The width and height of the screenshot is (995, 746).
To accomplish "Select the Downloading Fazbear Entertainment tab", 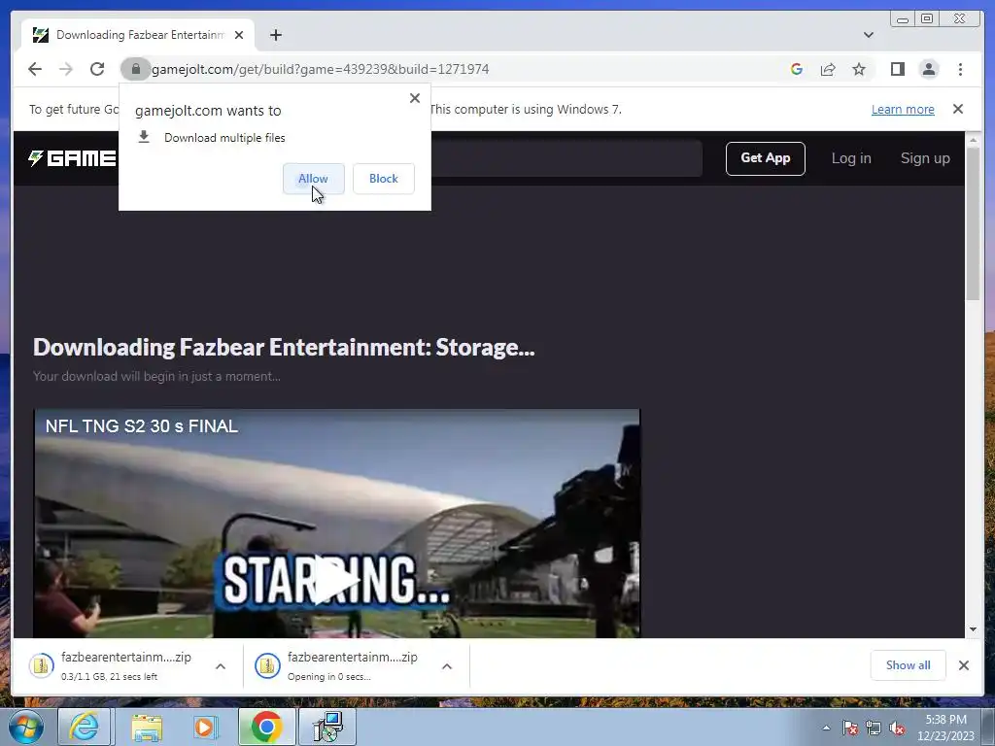I will click(138, 35).
